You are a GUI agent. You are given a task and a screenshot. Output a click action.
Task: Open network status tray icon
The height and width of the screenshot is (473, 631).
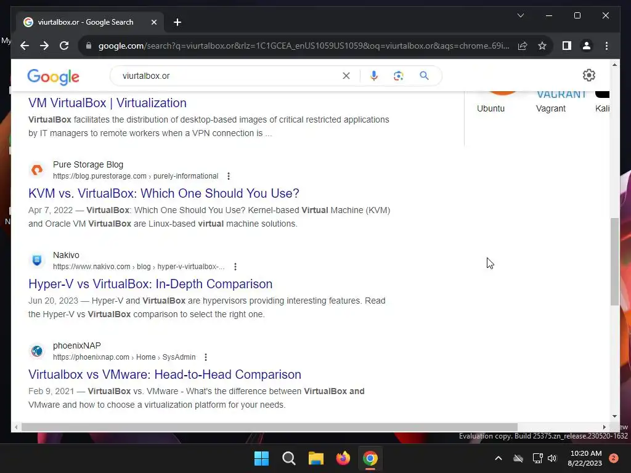pos(537,458)
